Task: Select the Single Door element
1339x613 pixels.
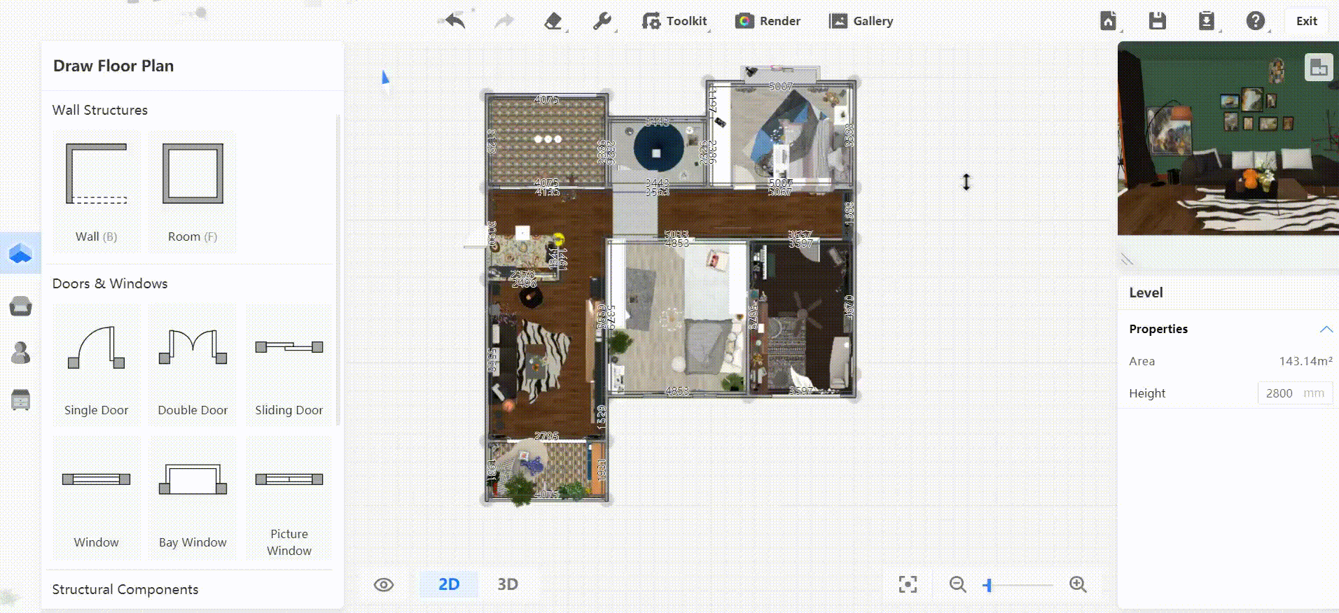Action: (x=96, y=365)
